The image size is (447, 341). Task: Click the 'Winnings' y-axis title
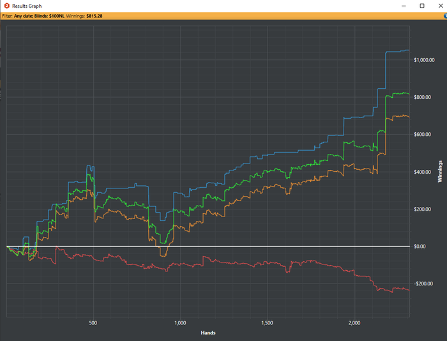pyautogui.click(x=440, y=171)
